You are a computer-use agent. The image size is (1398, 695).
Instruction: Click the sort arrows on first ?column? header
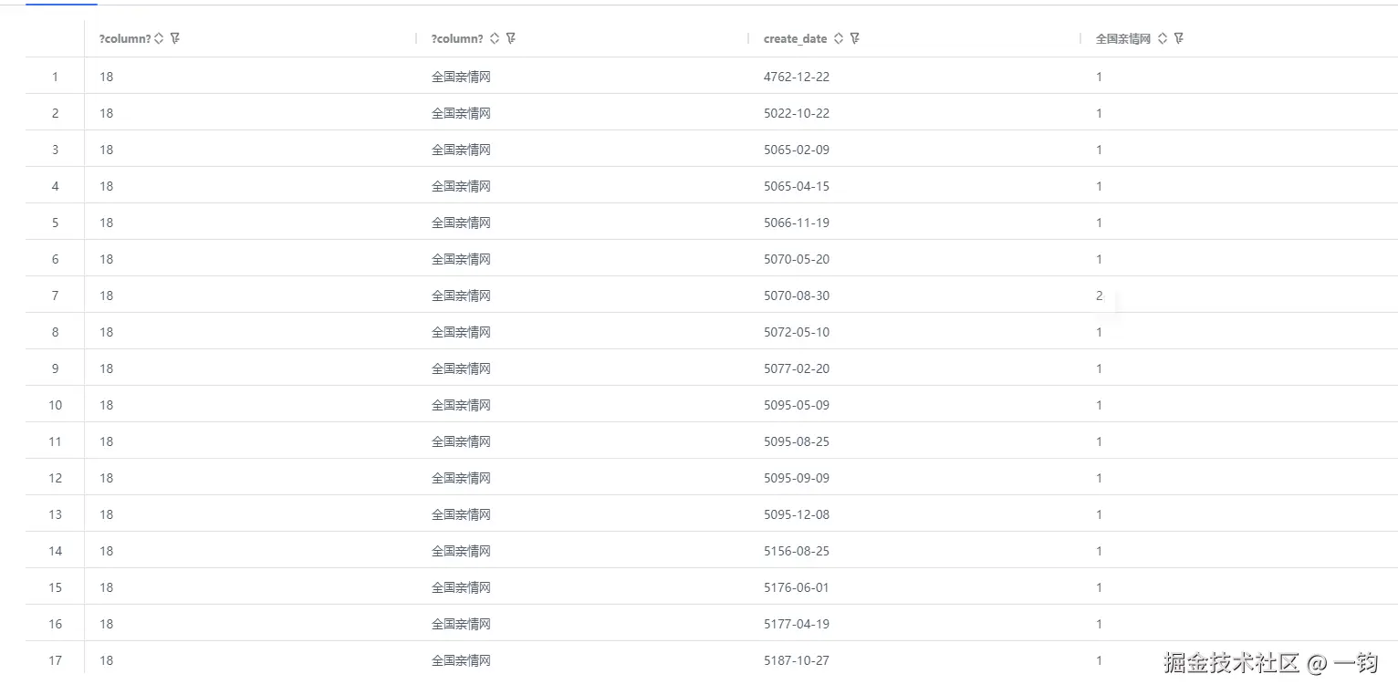pos(157,37)
